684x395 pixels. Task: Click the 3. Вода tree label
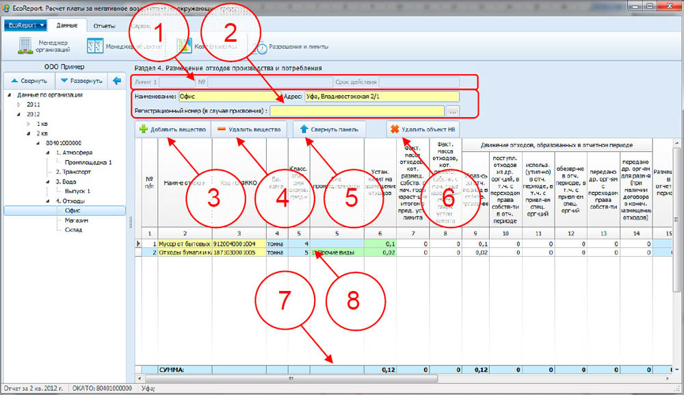66,181
